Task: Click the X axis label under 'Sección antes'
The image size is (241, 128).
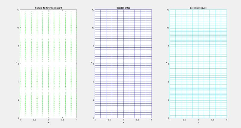Action: pyautogui.click(x=123, y=123)
